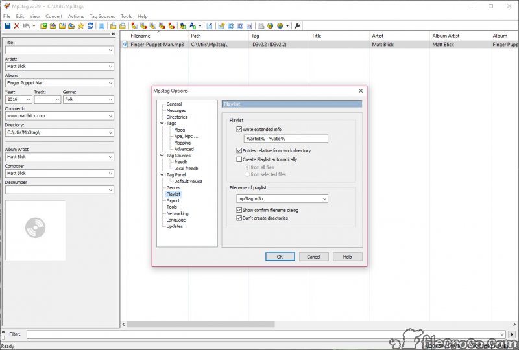Click the Select all files icon
Screen dimensions: 519x350
click(102, 26)
